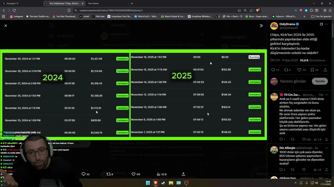The height and width of the screenshot is (187, 334).
Task: Open cobalt bookmark
Action: point(84,16)
